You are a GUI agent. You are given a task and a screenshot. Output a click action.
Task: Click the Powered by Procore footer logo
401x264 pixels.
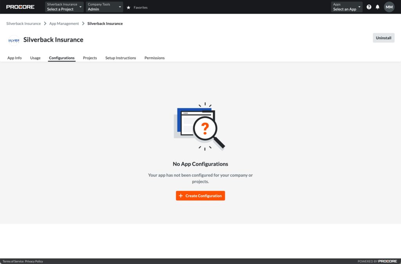[377, 261]
